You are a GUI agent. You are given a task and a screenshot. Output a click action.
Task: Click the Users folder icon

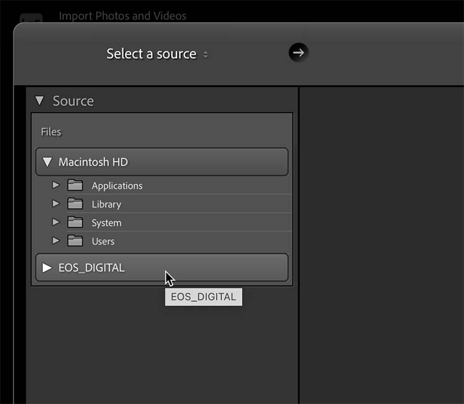pyautogui.click(x=75, y=241)
